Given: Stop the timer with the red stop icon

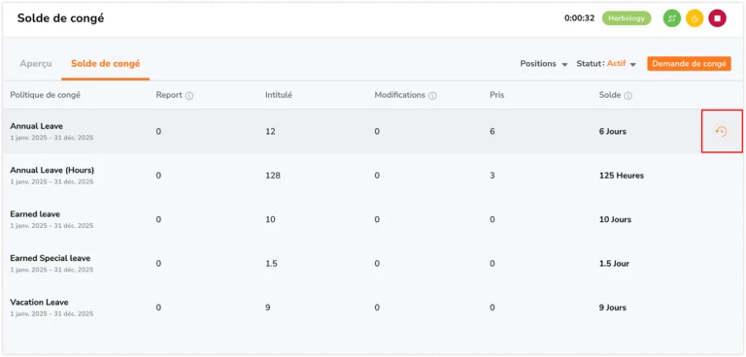Looking at the screenshot, I should [717, 18].
